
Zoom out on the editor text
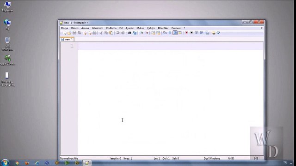click(147, 33)
